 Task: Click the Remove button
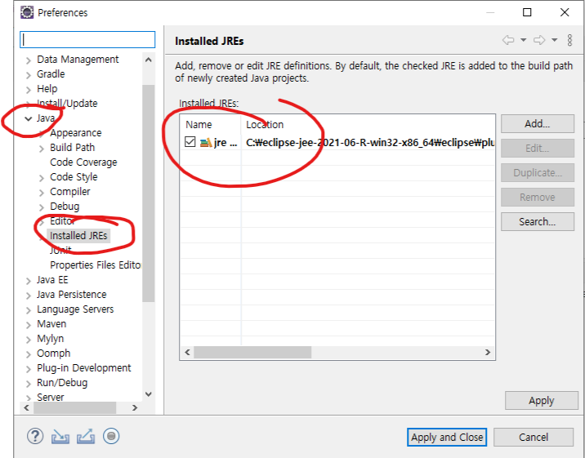[538, 197]
